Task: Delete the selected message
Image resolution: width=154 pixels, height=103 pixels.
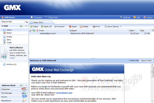Action: (84, 27)
